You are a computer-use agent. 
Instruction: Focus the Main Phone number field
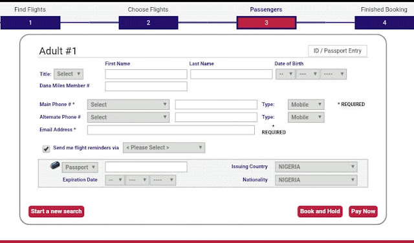(x=216, y=105)
